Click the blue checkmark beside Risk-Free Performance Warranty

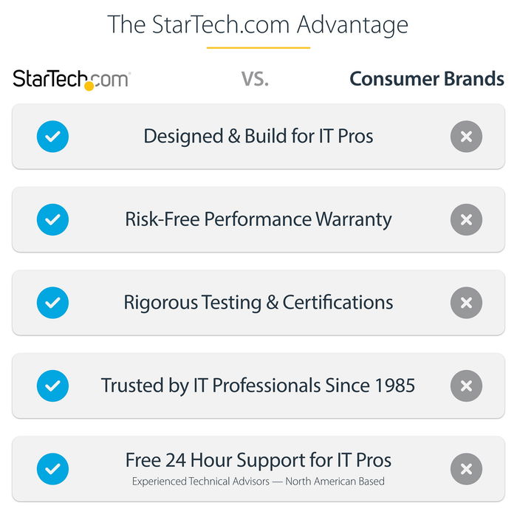click(52, 219)
